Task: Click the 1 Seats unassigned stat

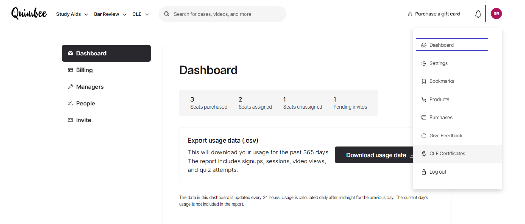Action: (x=303, y=103)
